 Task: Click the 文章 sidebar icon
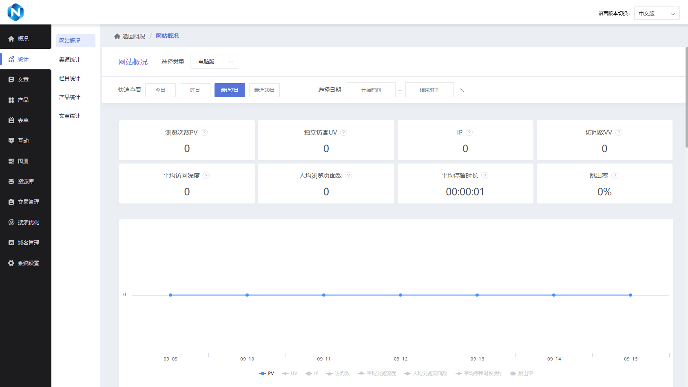[x=11, y=80]
